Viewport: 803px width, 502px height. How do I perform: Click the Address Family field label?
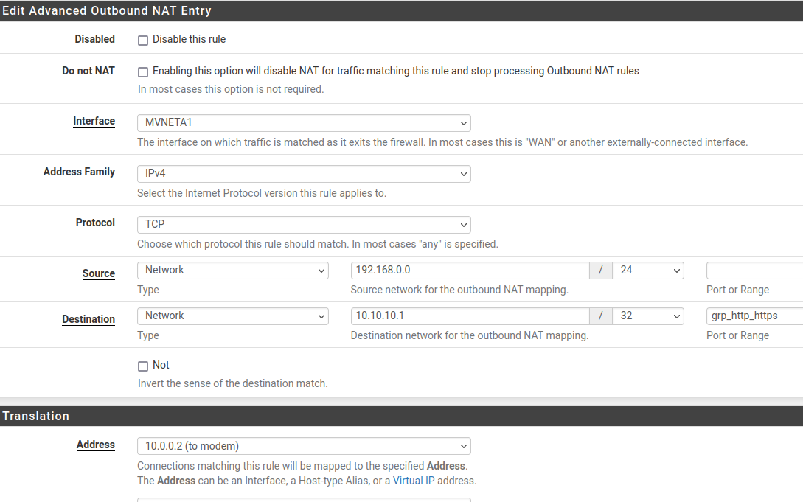pos(79,172)
